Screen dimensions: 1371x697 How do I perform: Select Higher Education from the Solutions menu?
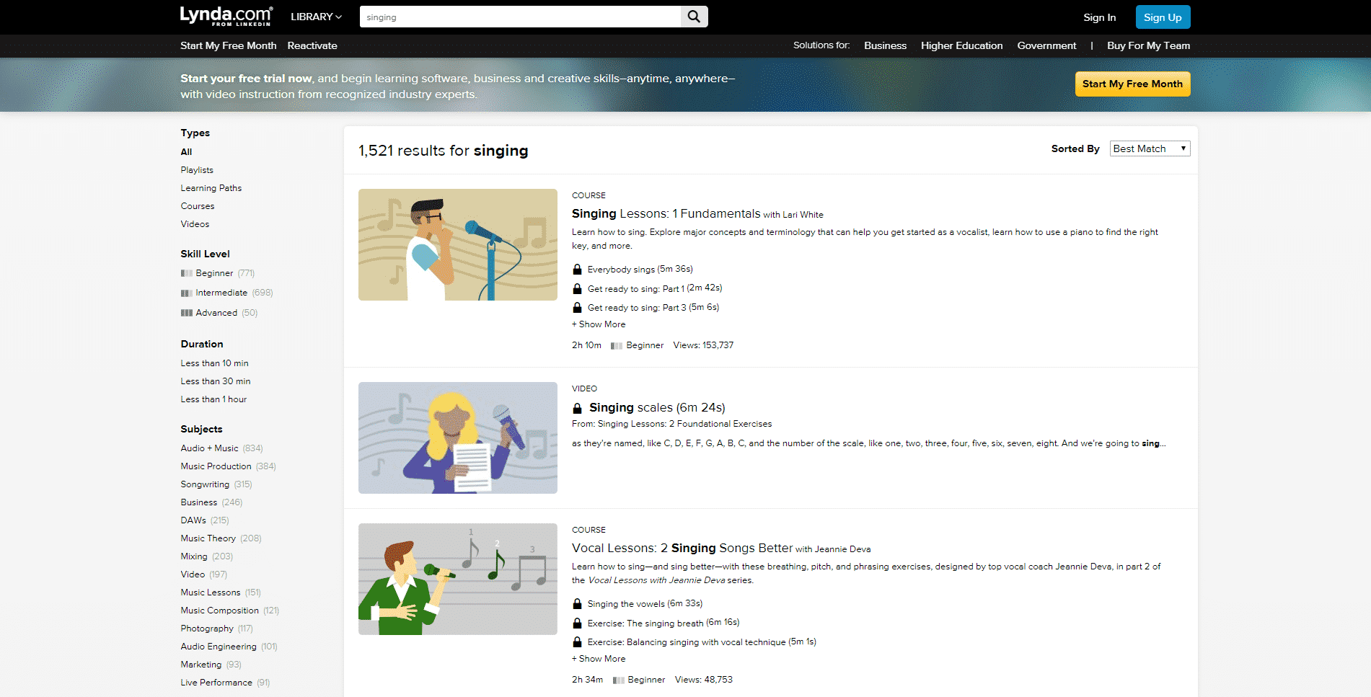click(x=961, y=45)
